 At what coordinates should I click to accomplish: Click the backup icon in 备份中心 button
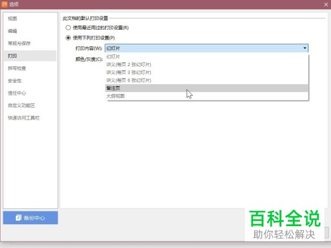[x=19, y=218]
